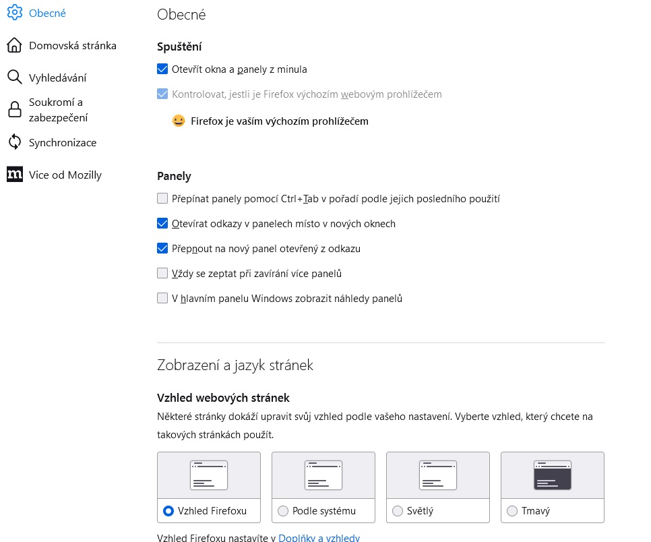Enable Ctrl+Tab switching by recent use

pos(162,198)
